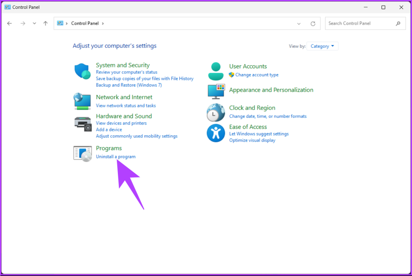This screenshot has width=412, height=276.
Task: Open Change account type
Action: (257, 75)
